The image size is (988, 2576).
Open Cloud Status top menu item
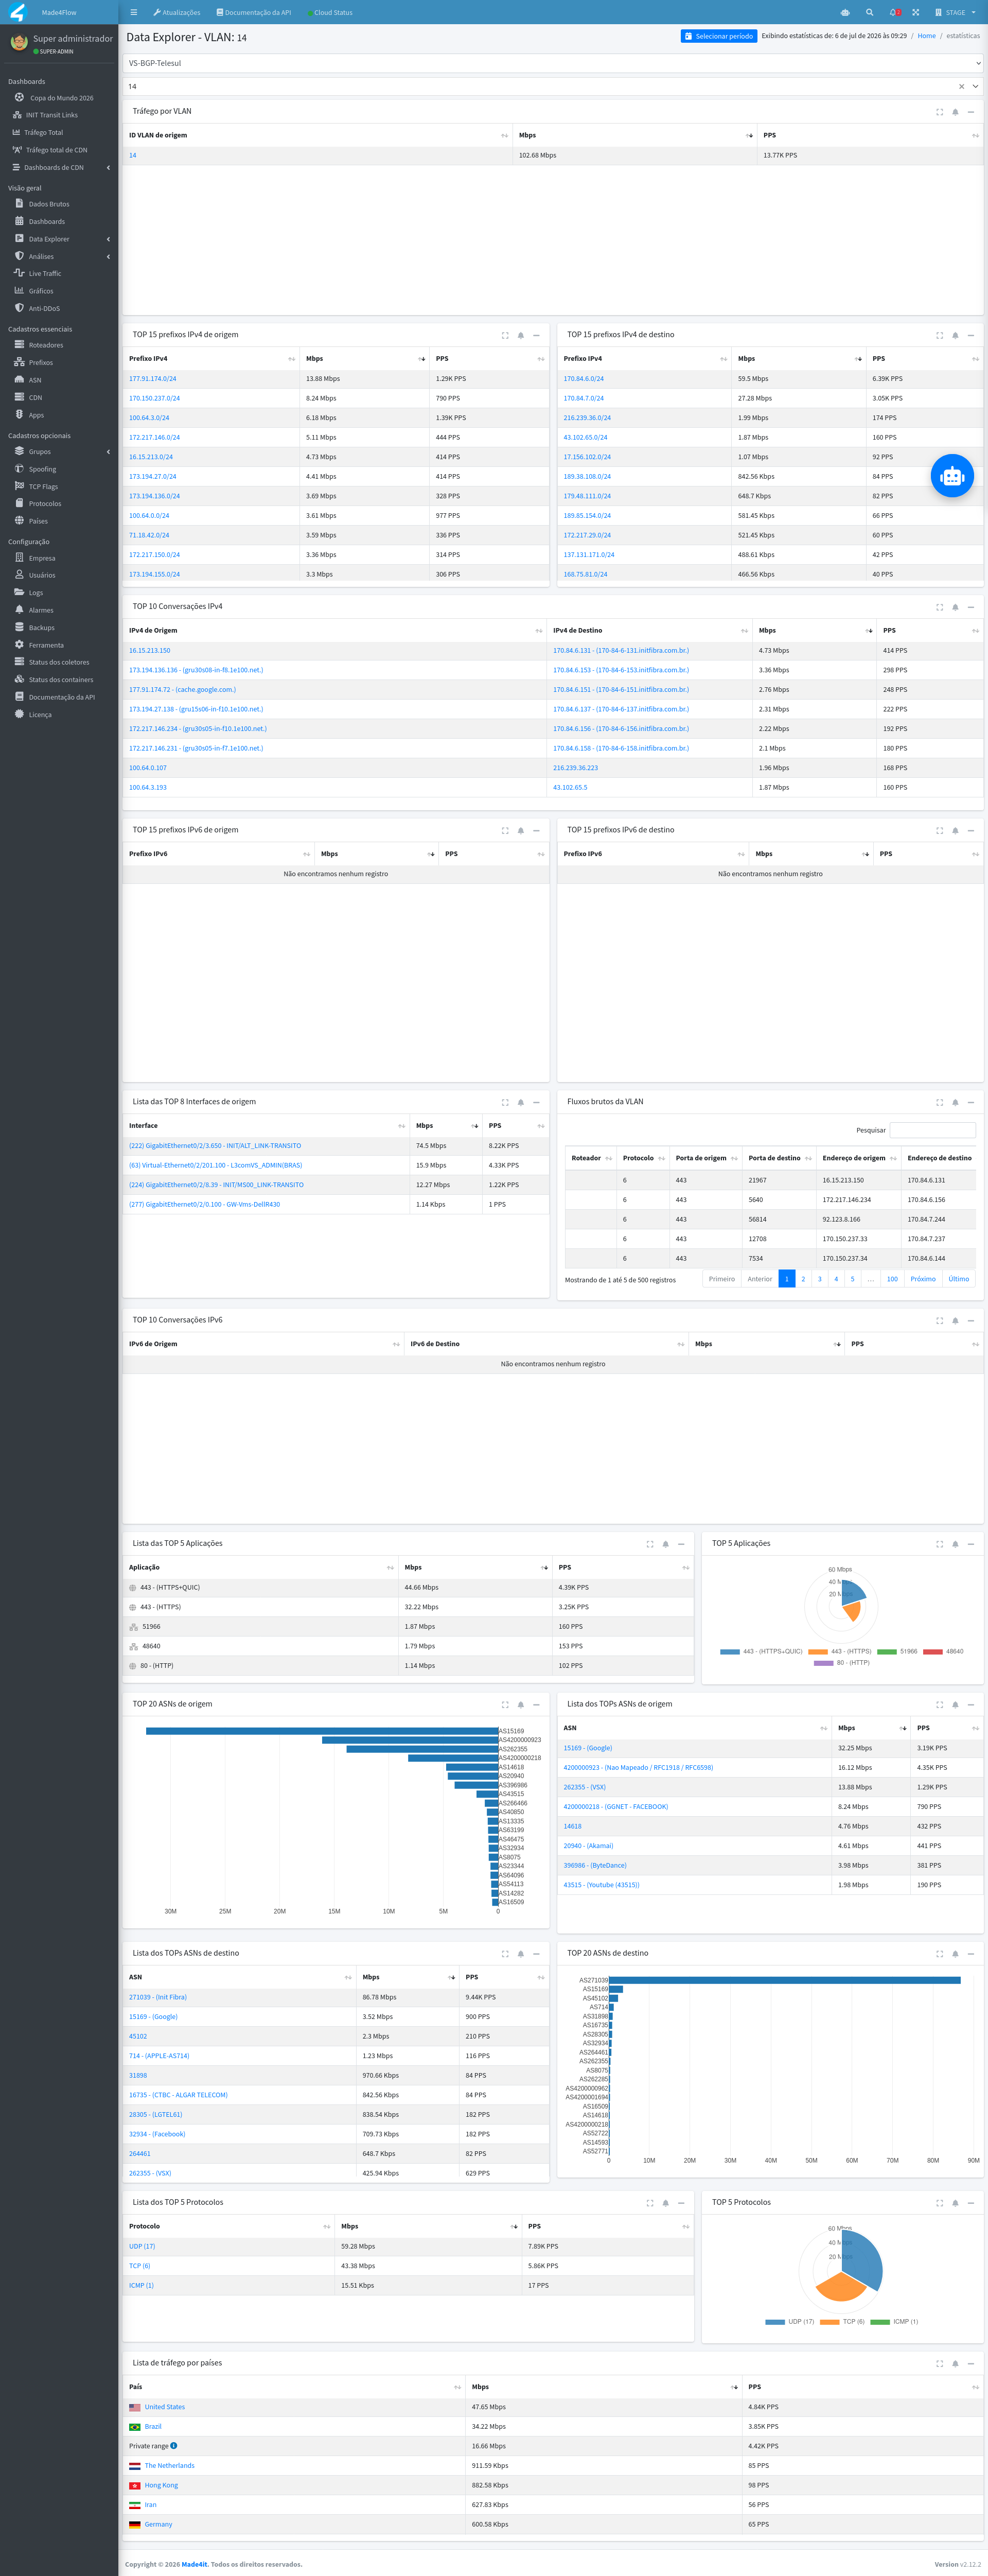coord(329,12)
